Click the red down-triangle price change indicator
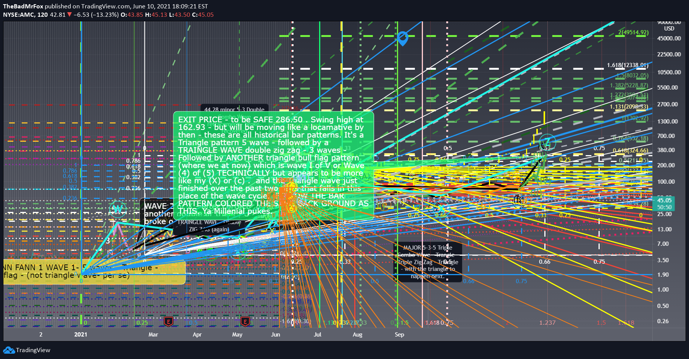Viewport: 689px width, 359px height. click(x=69, y=14)
